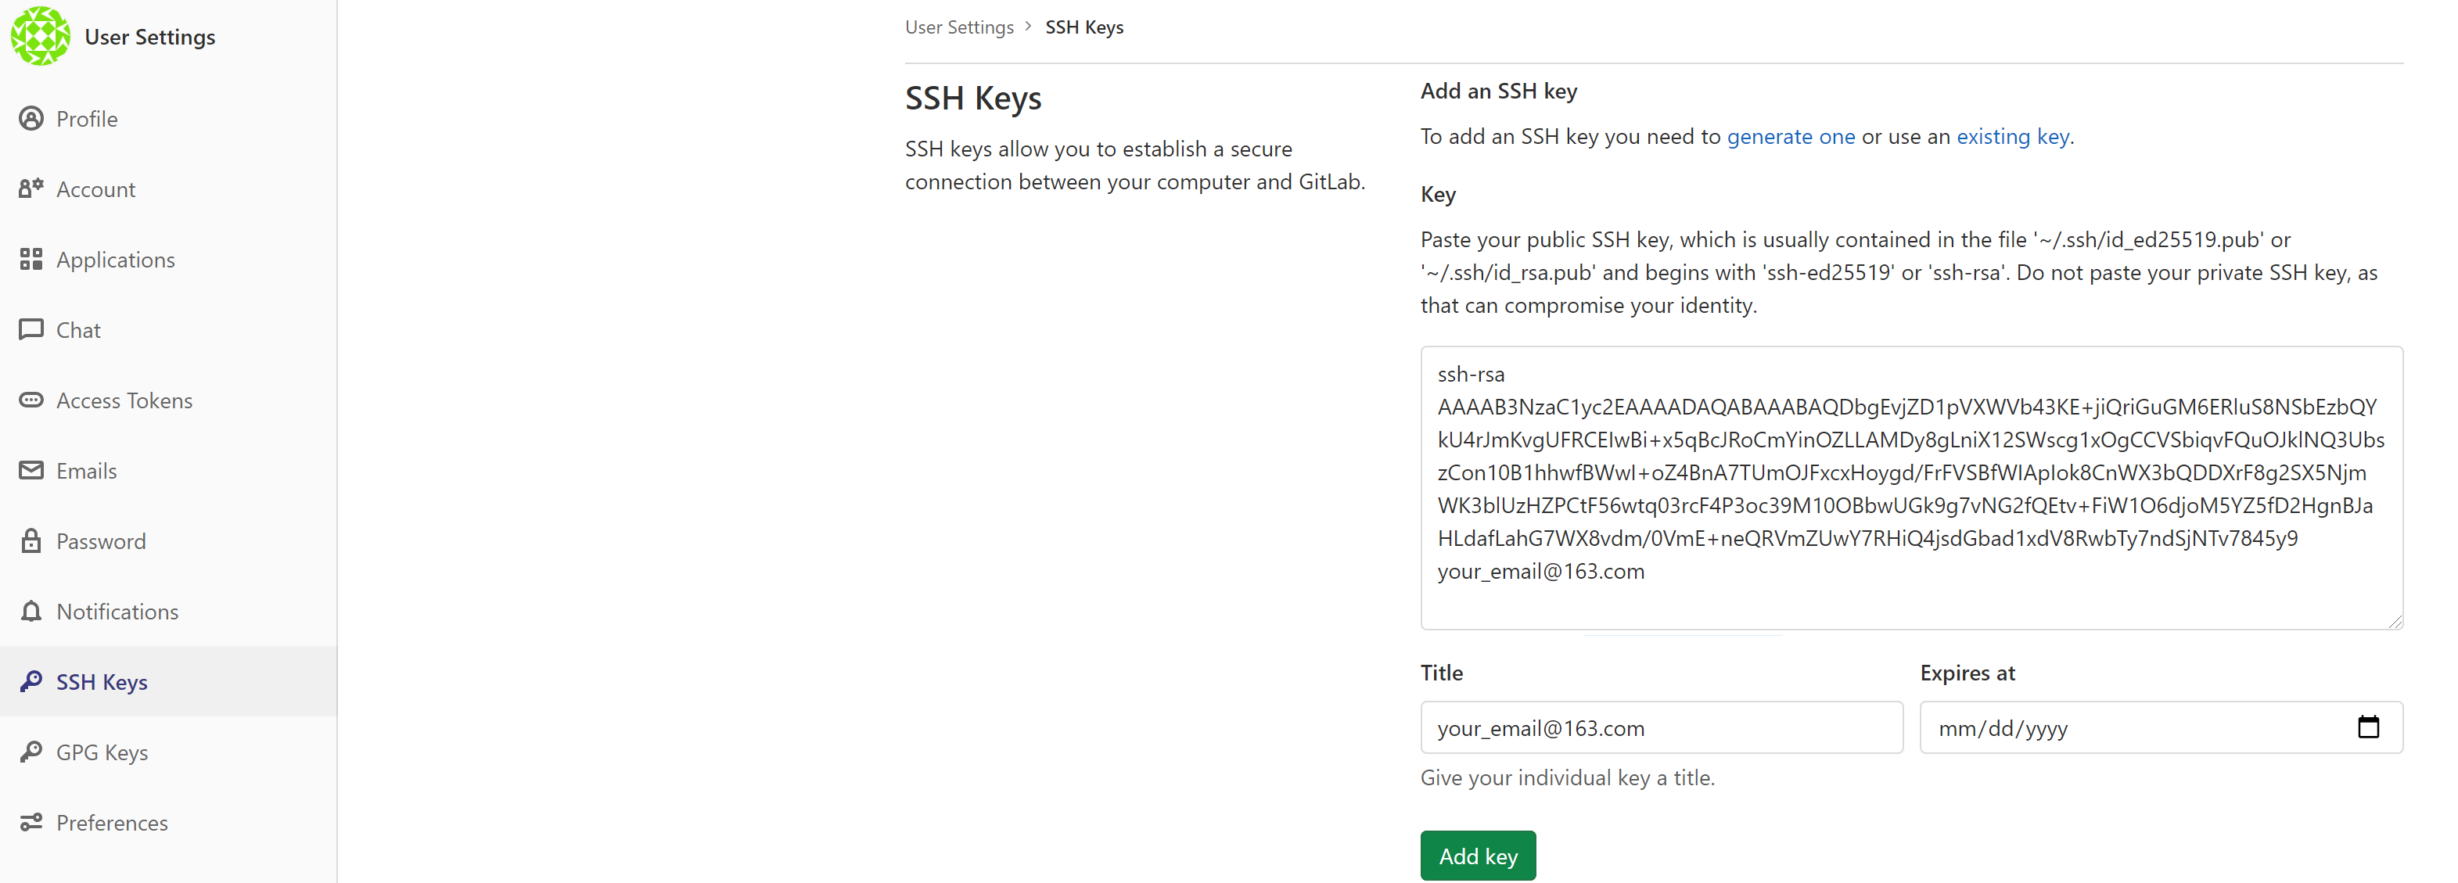
Task: Open the Expires at date picker
Action: [2370, 727]
